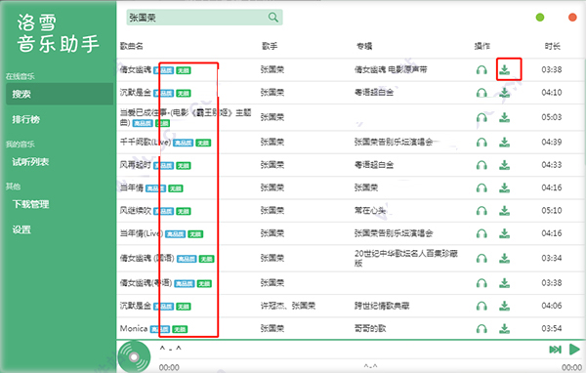Viewport: 586px width, 373px height.
Task: Download 倩女幽魂(粤语)
Action: [x=505, y=283]
